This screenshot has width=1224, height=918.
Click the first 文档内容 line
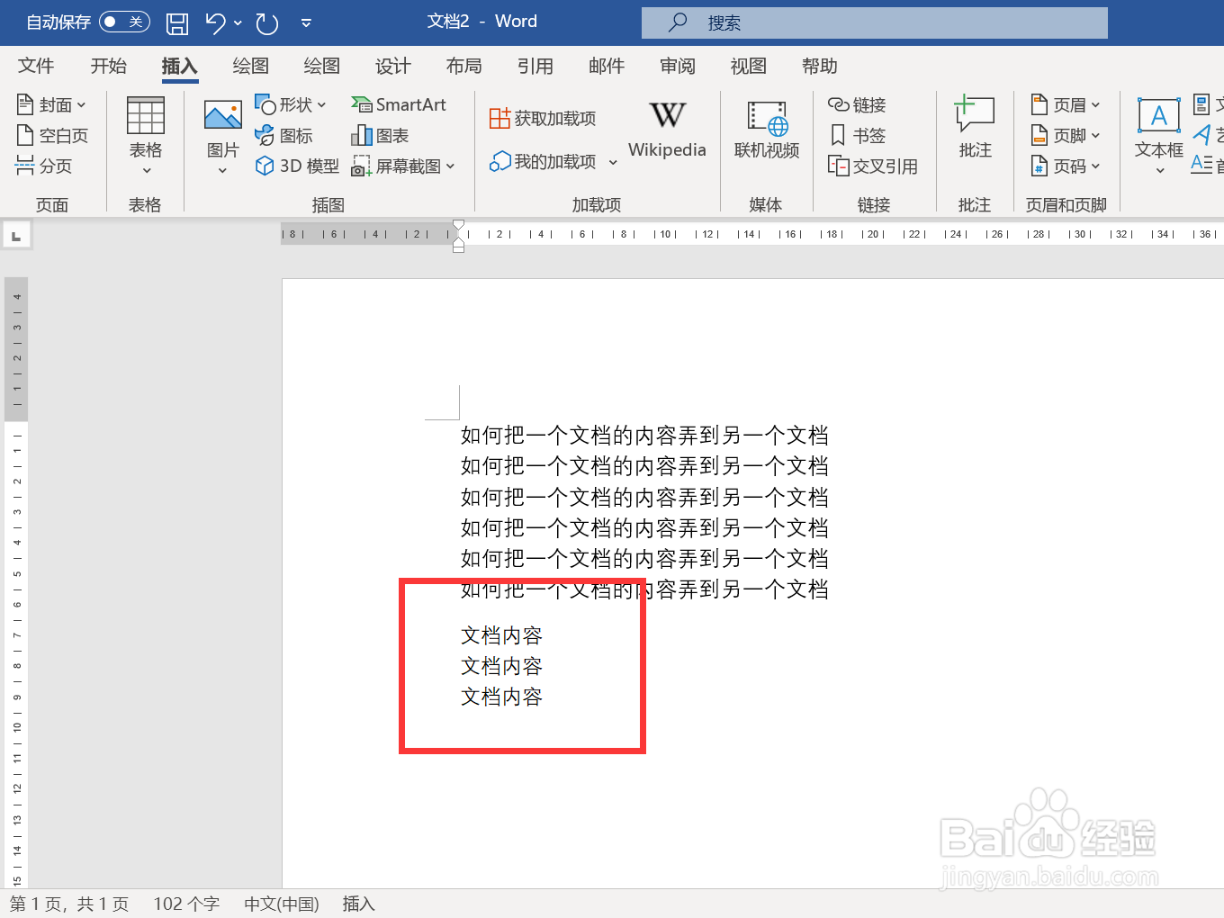coord(501,635)
